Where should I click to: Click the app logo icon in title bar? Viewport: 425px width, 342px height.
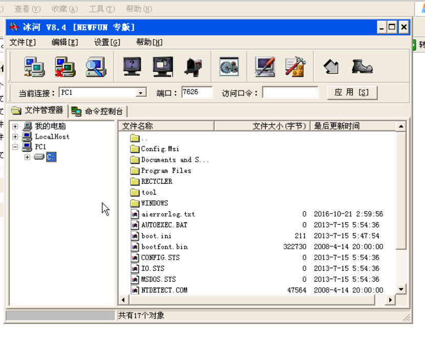(x=14, y=27)
